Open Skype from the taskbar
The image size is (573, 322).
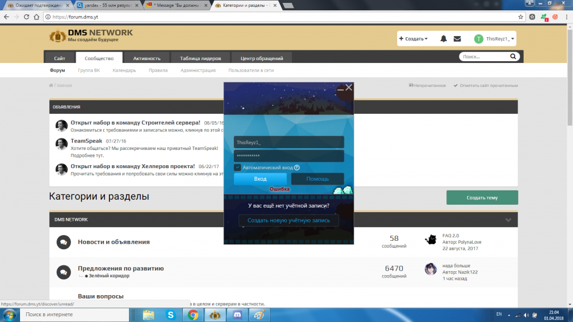(x=170, y=315)
